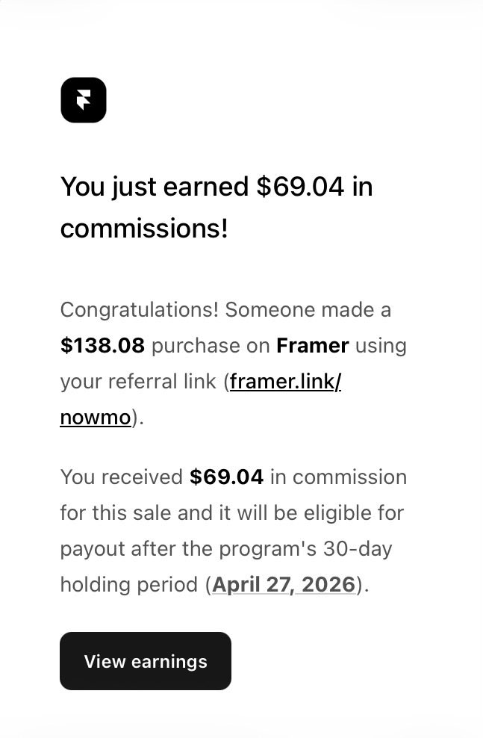
Task: Open the View earnings button
Action: [146, 661]
